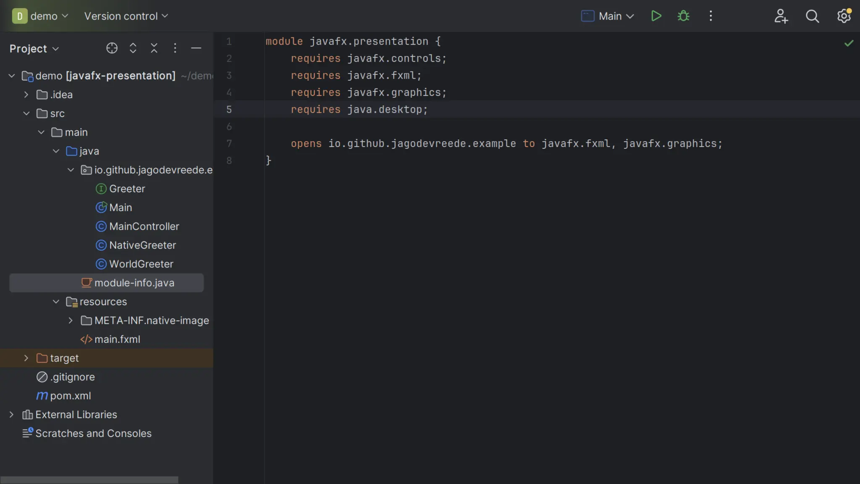Collapse all items in Project tree
Image resolution: width=860 pixels, height=484 pixels.
154,48
